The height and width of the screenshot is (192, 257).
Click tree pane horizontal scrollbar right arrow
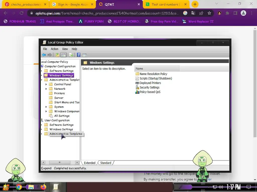(x=77, y=162)
